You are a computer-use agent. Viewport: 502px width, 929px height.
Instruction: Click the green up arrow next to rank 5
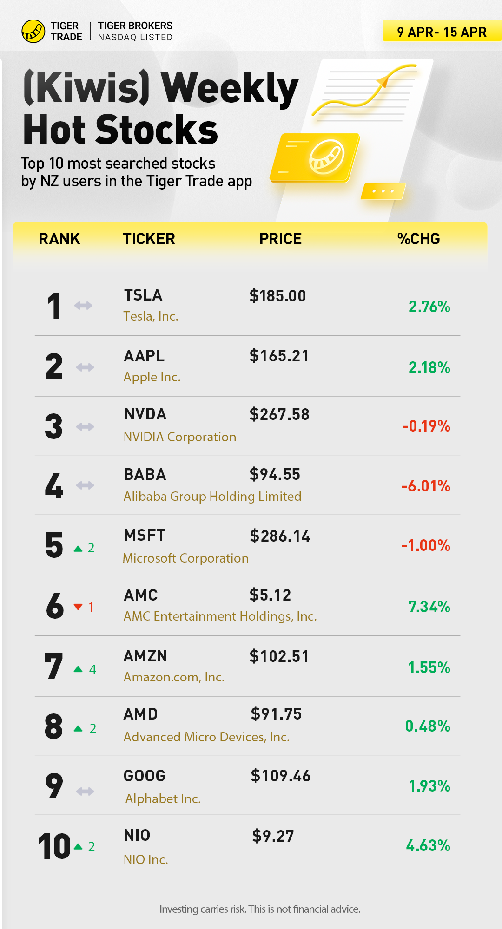[78, 549]
